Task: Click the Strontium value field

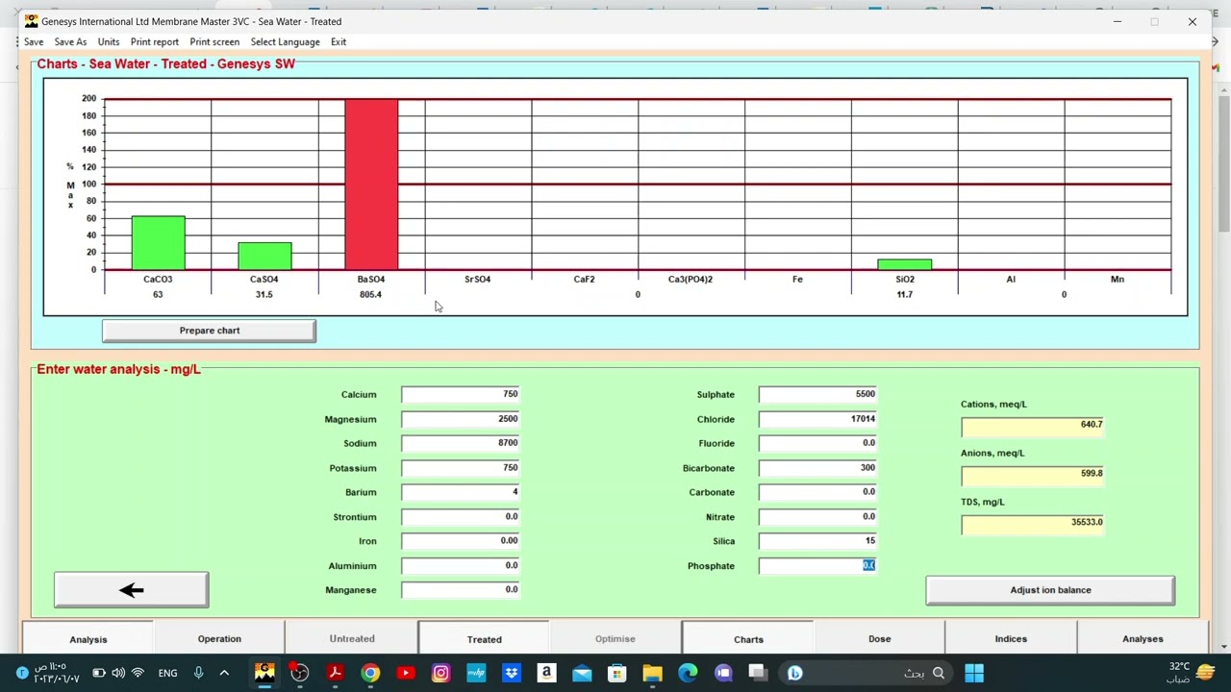Action: tap(461, 517)
